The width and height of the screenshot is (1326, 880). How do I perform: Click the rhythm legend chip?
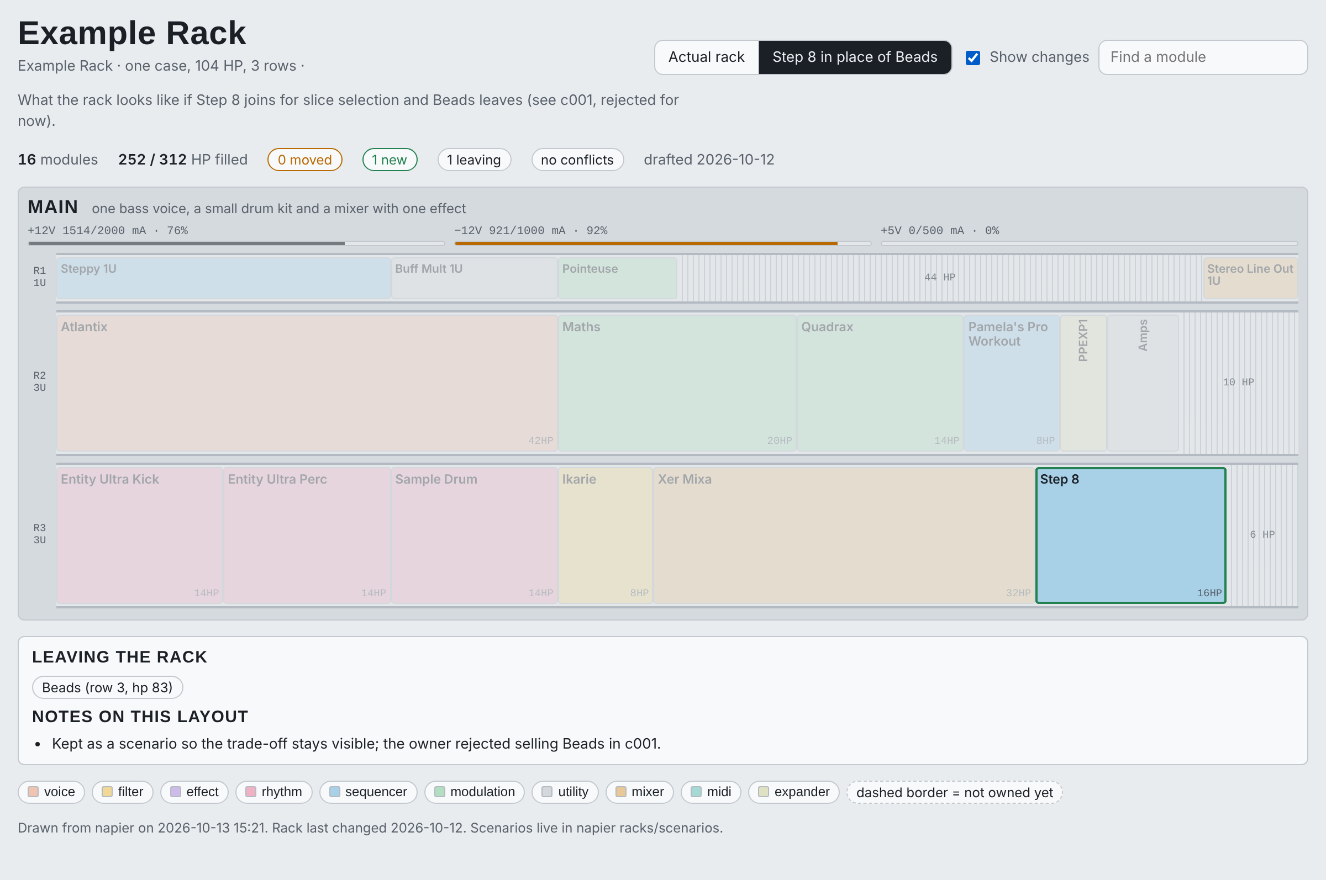[273, 792]
